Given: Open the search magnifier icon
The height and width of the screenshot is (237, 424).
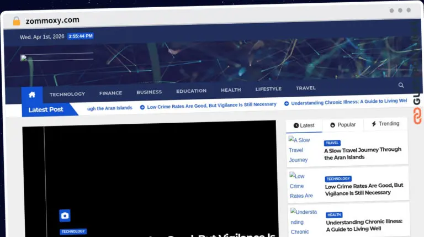Looking at the screenshot, I should 401,85.
